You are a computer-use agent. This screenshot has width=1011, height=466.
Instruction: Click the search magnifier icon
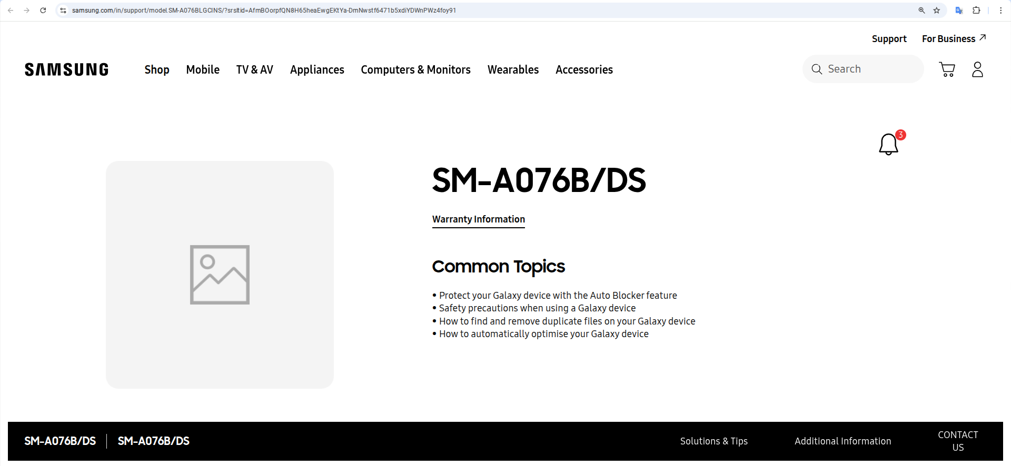pyautogui.click(x=817, y=69)
